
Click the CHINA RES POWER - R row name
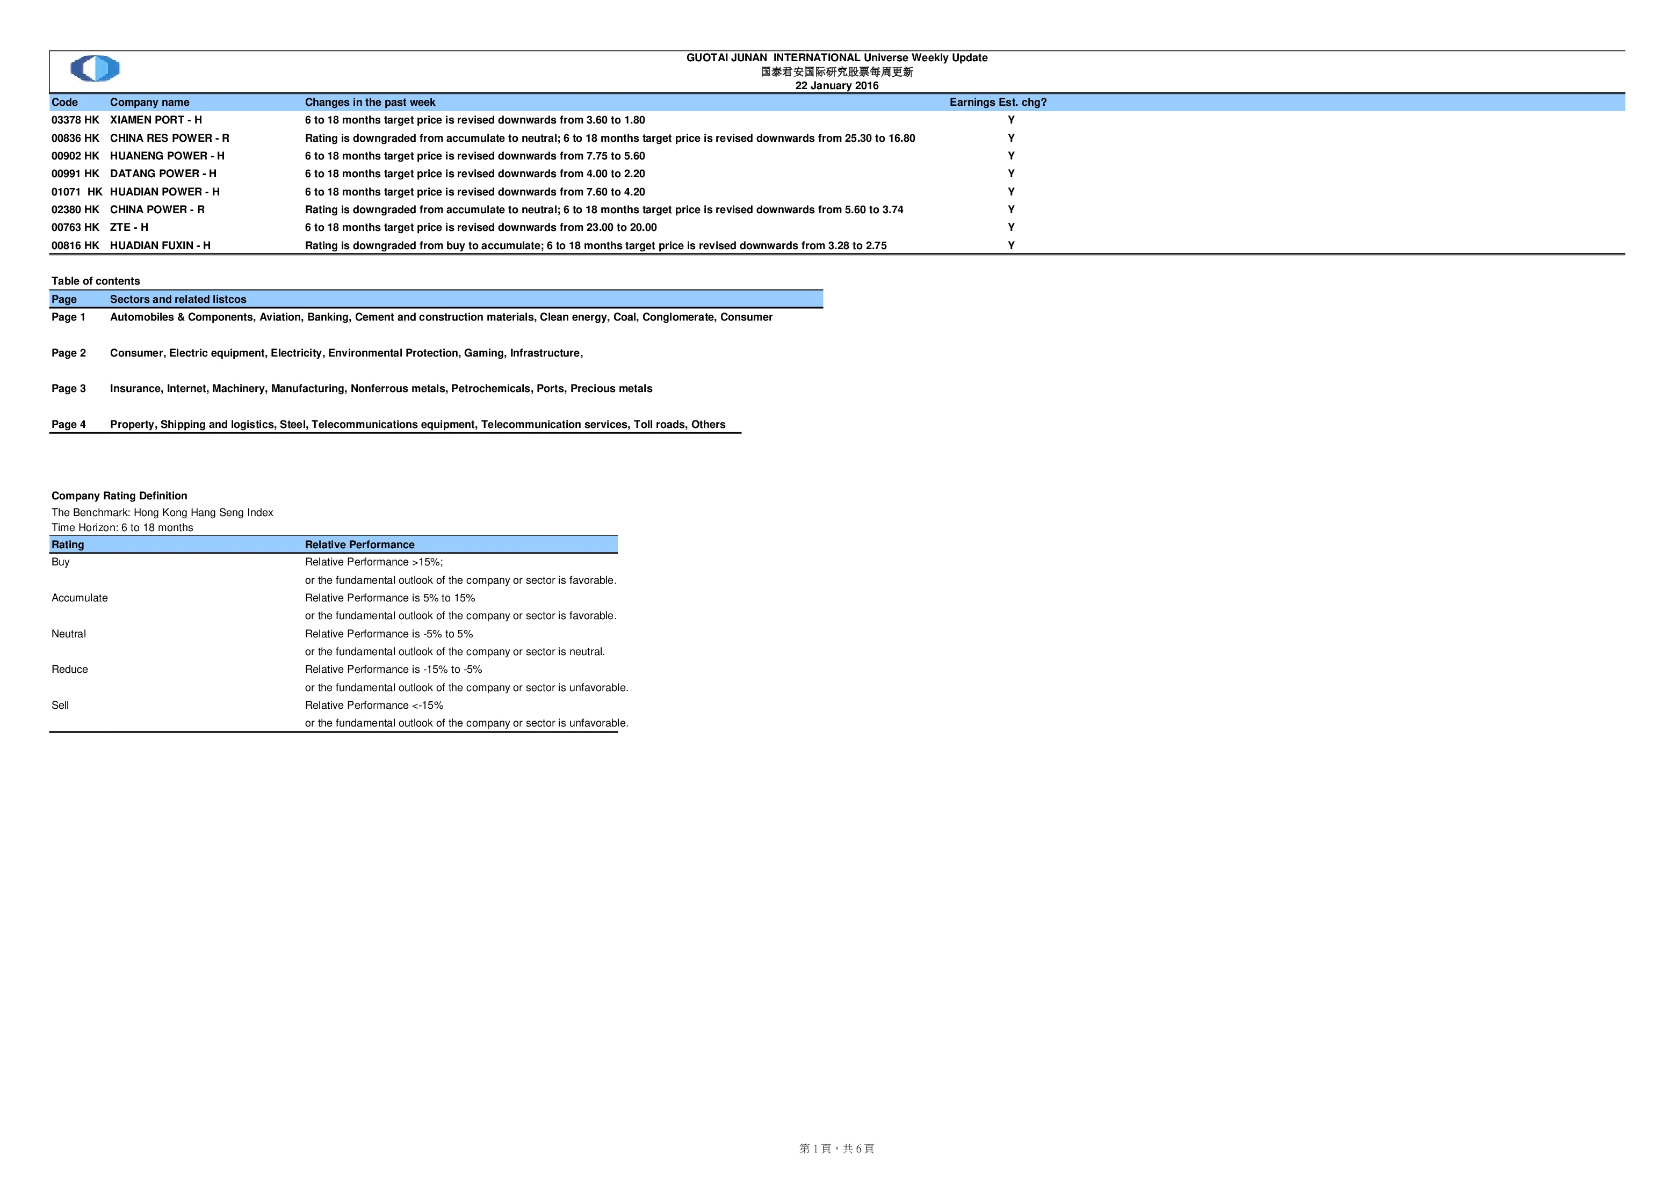[x=170, y=138]
